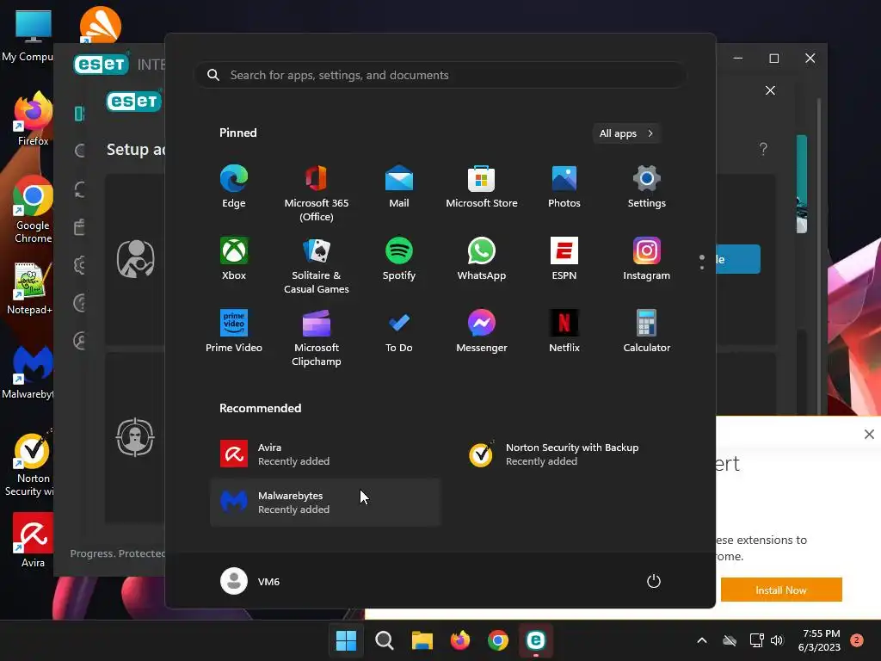Open Norton Security desktop shortcut
The height and width of the screenshot is (661, 881).
pos(30,463)
